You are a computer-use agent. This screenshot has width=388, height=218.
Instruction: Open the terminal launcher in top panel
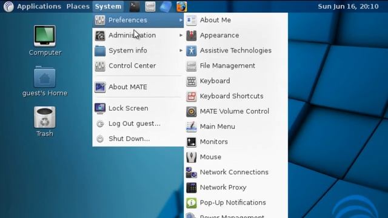135,7
